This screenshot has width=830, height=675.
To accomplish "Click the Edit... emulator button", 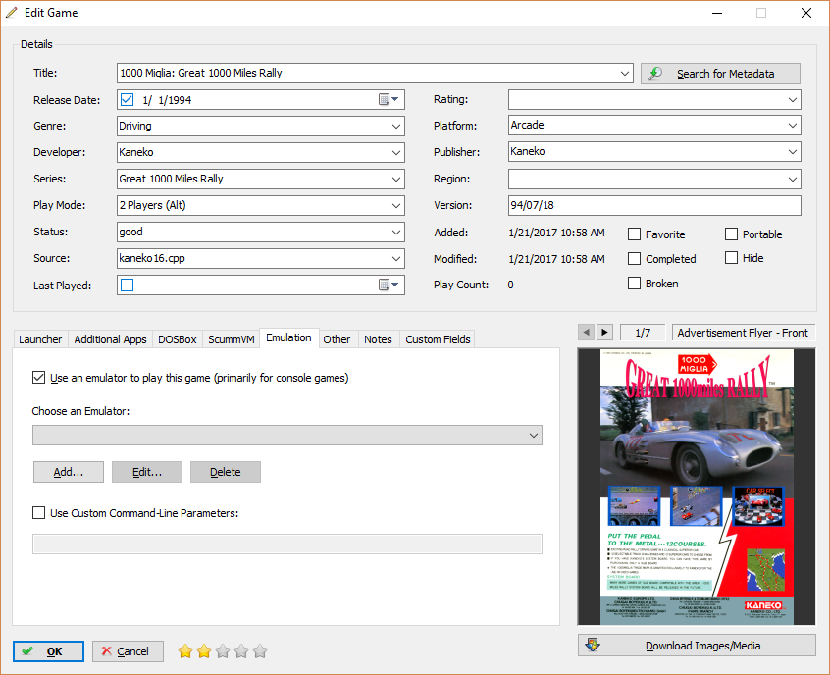I will [147, 472].
